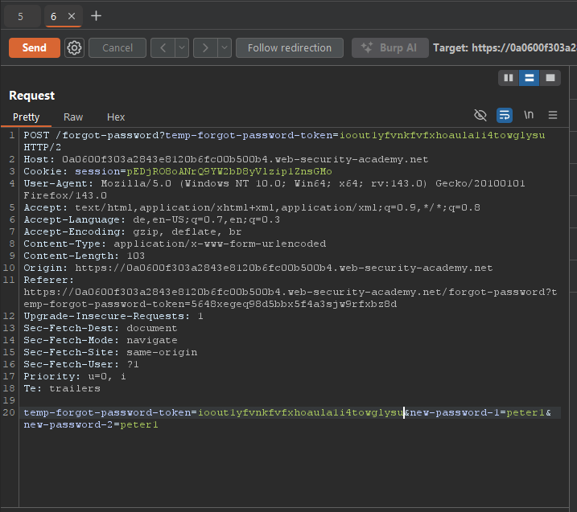This screenshot has width=577, height=512.
Task: Click Follow redirection button
Action: click(289, 47)
